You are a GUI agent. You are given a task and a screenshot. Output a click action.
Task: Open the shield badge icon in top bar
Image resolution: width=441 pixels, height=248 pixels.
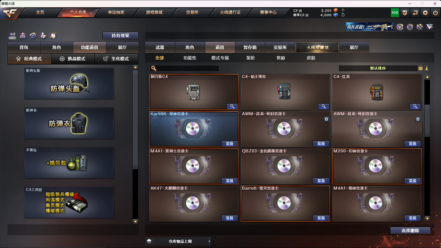[x=405, y=13]
